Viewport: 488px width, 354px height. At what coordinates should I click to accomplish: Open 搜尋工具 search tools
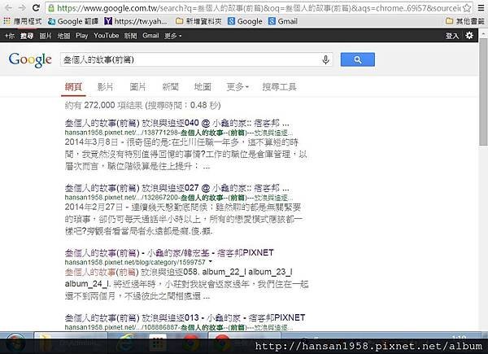(279, 87)
